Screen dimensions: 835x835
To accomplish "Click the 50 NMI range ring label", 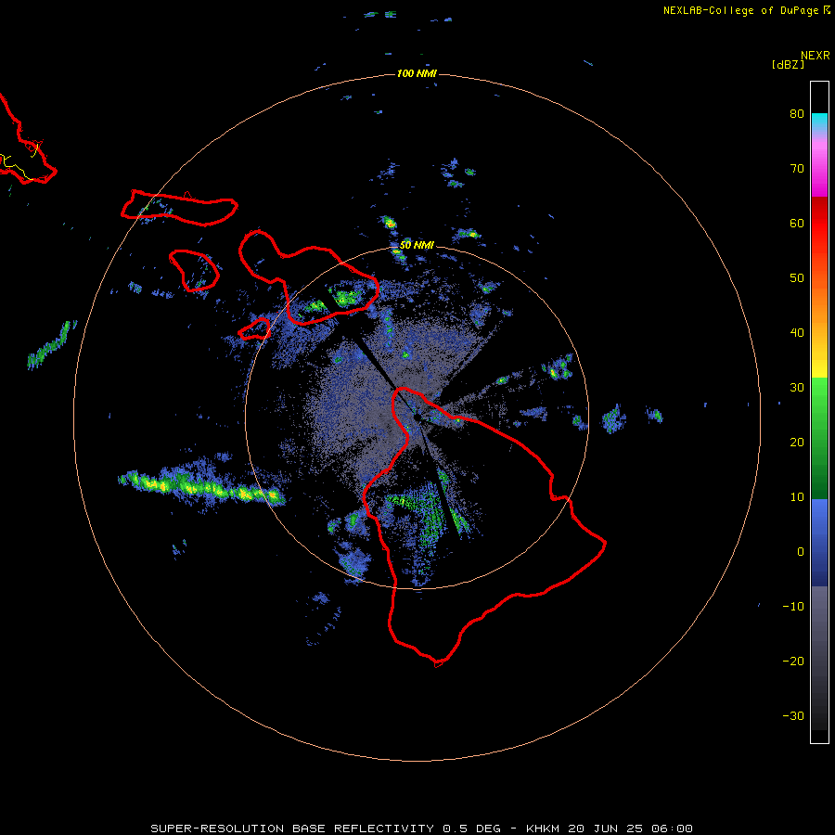I will (x=417, y=245).
